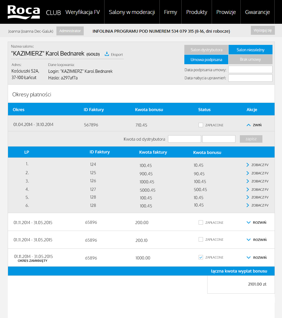Click Status column header
The width and height of the screenshot is (282, 318).
pos(205,109)
